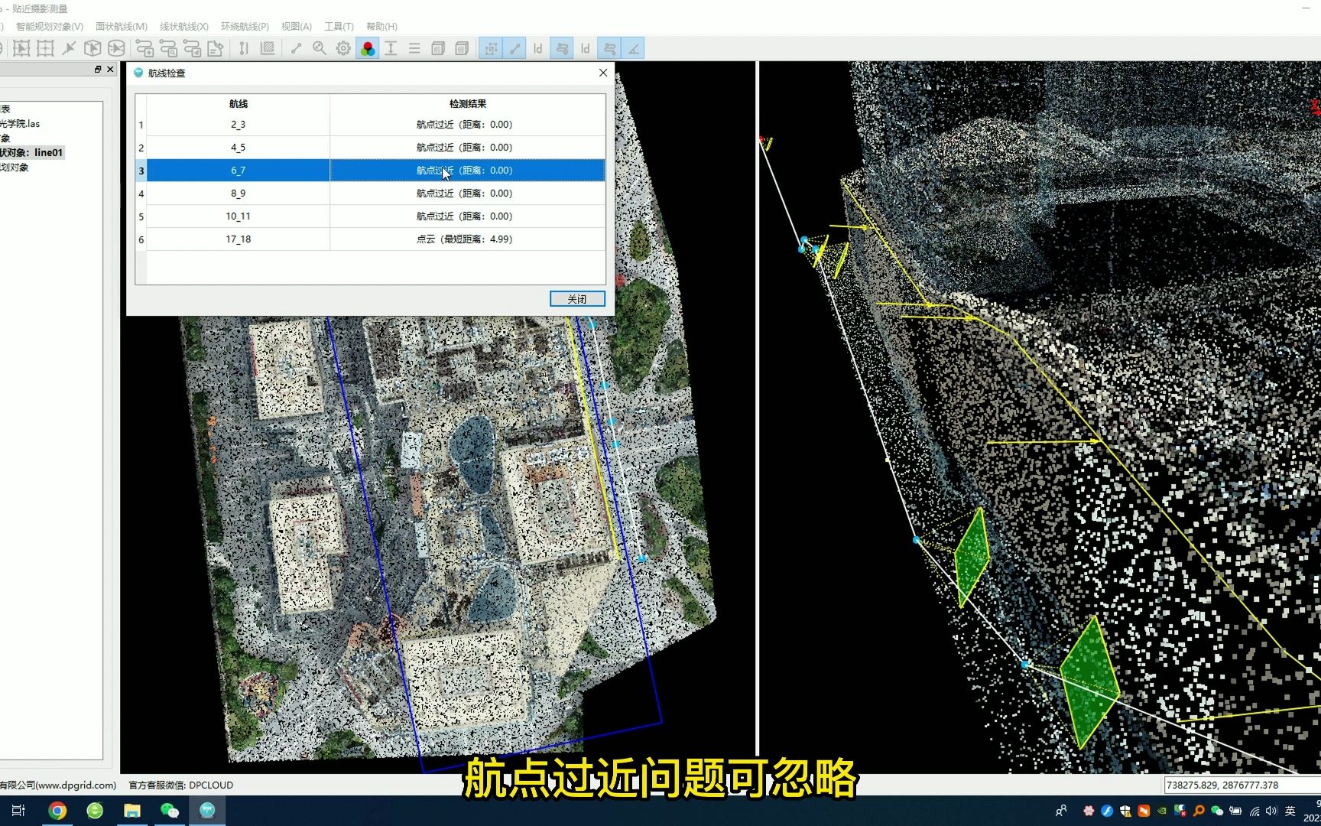Viewport: 1321px width, 826px height.
Task: Open the 工具(T) menu
Action: [339, 26]
